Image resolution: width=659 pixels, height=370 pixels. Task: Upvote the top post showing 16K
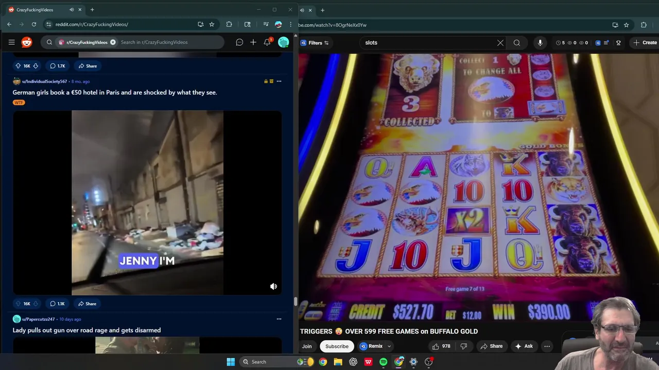click(x=18, y=66)
